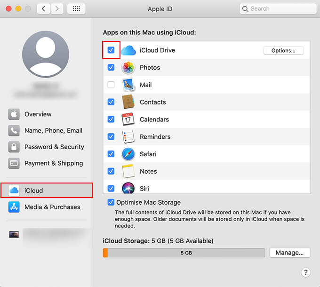Uncheck the Reminders checkbox
Image resolution: width=320 pixels, height=287 pixels.
click(x=111, y=137)
